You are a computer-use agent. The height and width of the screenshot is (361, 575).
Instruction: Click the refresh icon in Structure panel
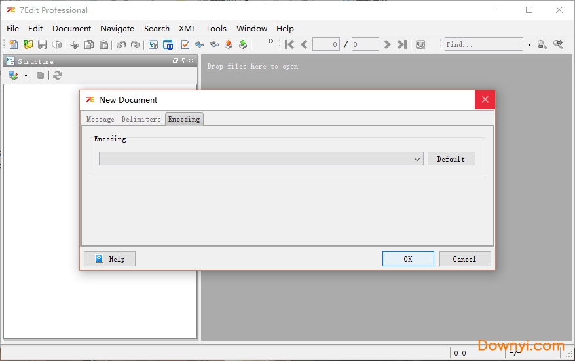58,75
